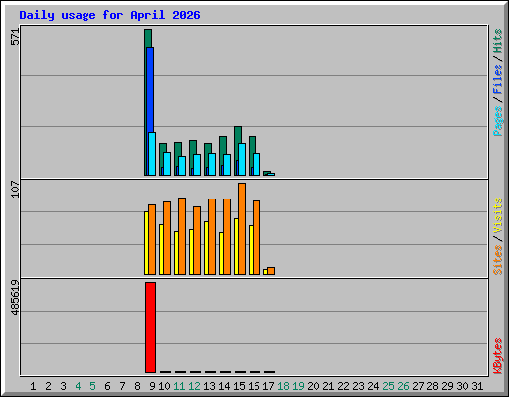Click the "107" y-axis label
Viewport: 509px width, 397px height.
click(15, 189)
